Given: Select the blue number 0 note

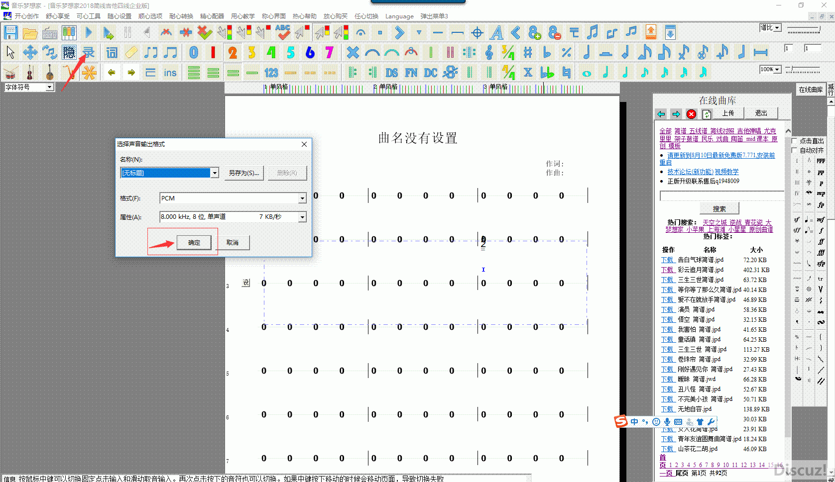Looking at the screenshot, I should pos(194,52).
